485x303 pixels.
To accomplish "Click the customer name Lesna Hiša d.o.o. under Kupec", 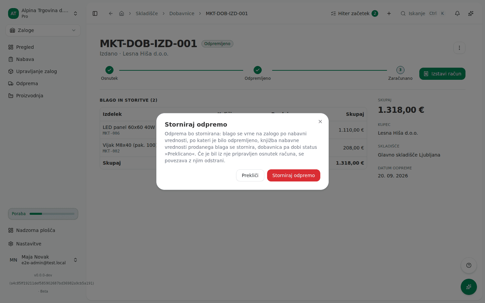I will tap(398, 133).
